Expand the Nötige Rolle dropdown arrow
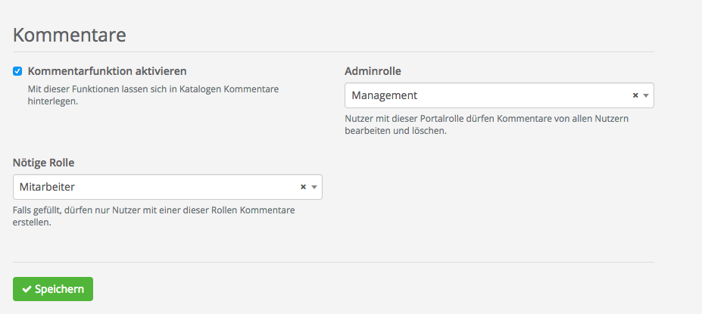Viewport: 702px width, 314px height. pos(314,187)
